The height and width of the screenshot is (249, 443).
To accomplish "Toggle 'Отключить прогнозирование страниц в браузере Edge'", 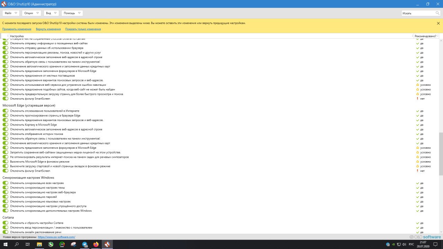I will [x=5, y=116].
